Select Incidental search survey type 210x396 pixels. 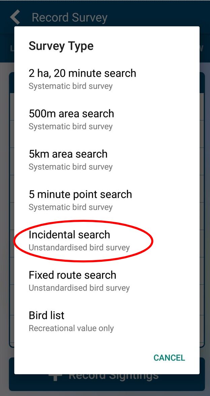[x=69, y=235]
